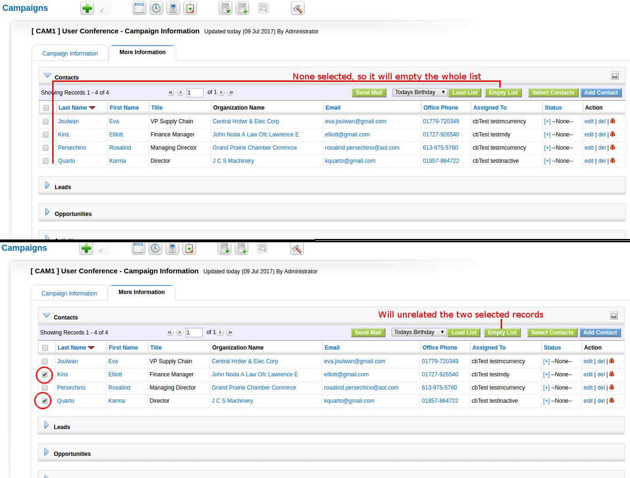The width and height of the screenshot is (630, 478).
Task: Click the clipboard icon in the lower toolbar
Action: 189,248
